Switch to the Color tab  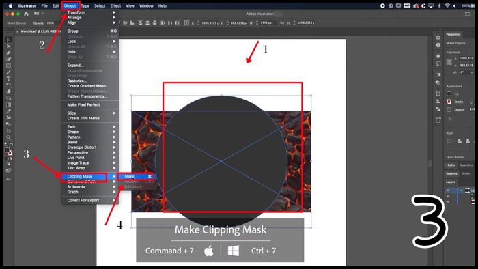451,165
